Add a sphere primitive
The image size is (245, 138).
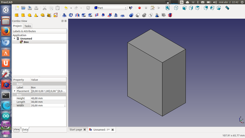coord(30,15)
